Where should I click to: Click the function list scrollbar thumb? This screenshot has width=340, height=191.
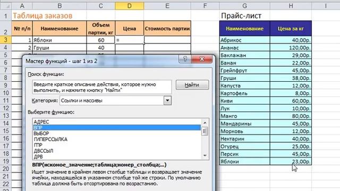pos(205,132)
